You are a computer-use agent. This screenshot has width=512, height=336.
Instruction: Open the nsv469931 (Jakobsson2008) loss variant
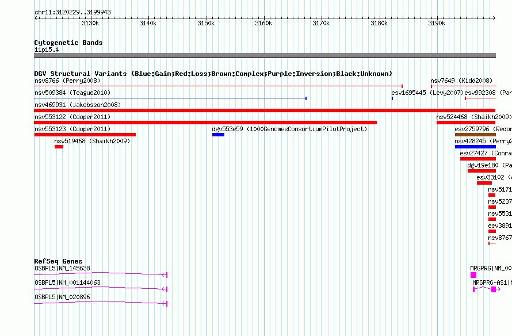coord(265,110)
